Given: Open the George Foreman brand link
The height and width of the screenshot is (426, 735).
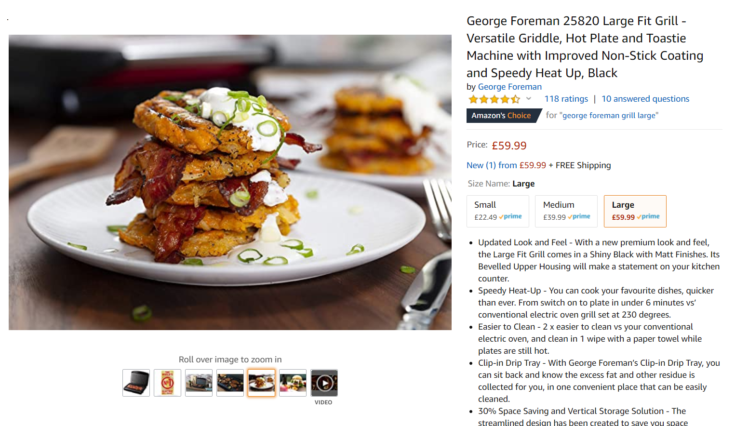Looking at the screenshot, I should pos(509,87).
